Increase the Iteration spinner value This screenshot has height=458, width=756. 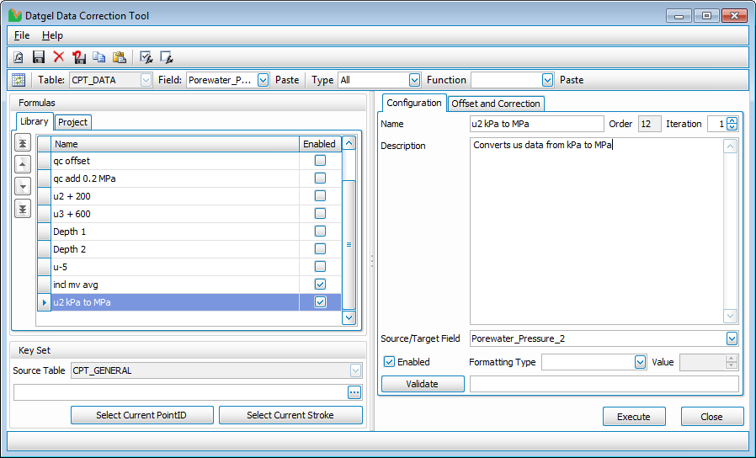coord(732,120)
